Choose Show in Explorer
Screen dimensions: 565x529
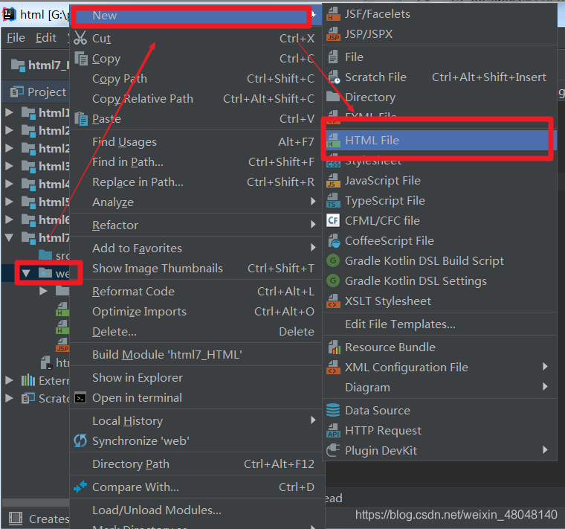(x=195, y=378)
